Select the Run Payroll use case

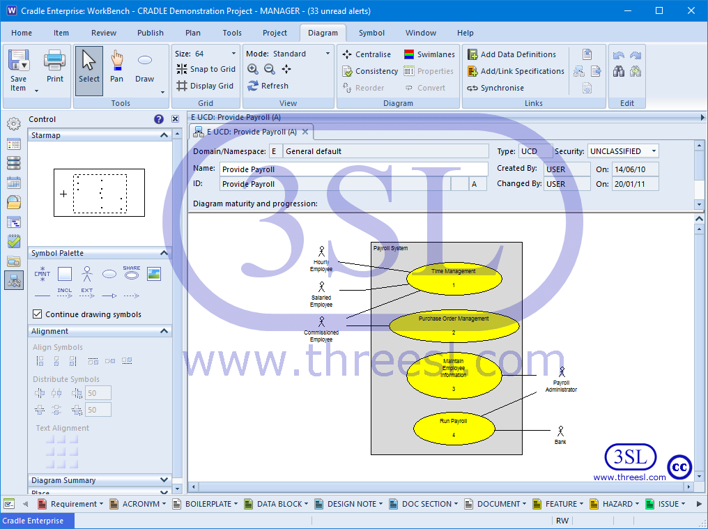click(x=454, y=428)
